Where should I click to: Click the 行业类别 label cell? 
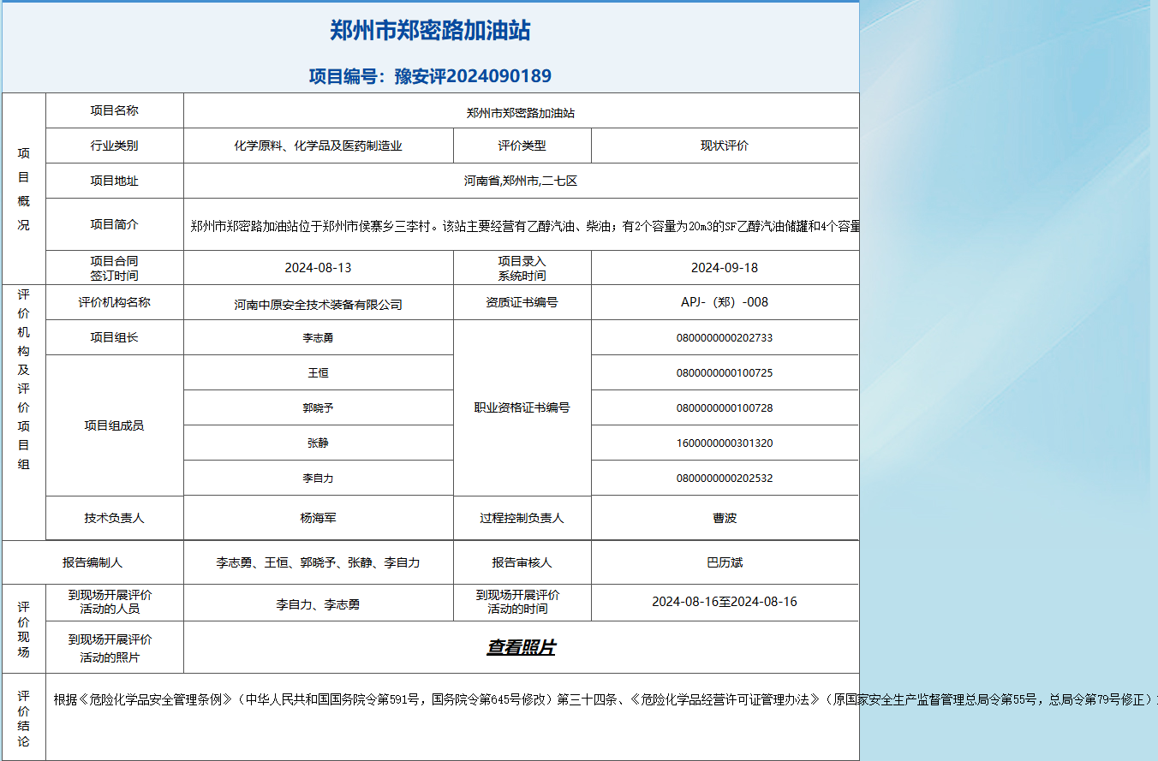click(x=114, y=146)
